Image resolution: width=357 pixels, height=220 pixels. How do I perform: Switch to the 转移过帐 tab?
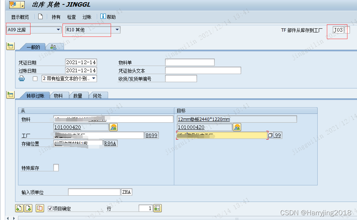(x=35, y=95)
